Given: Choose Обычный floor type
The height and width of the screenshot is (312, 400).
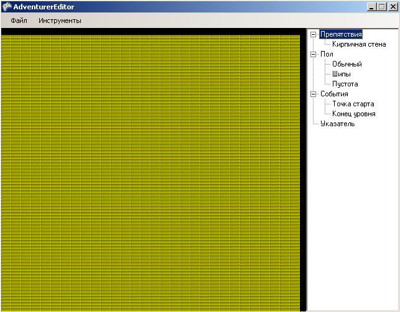Looking at the screenshot, I should pyautogui.click(x=347, y=64).
